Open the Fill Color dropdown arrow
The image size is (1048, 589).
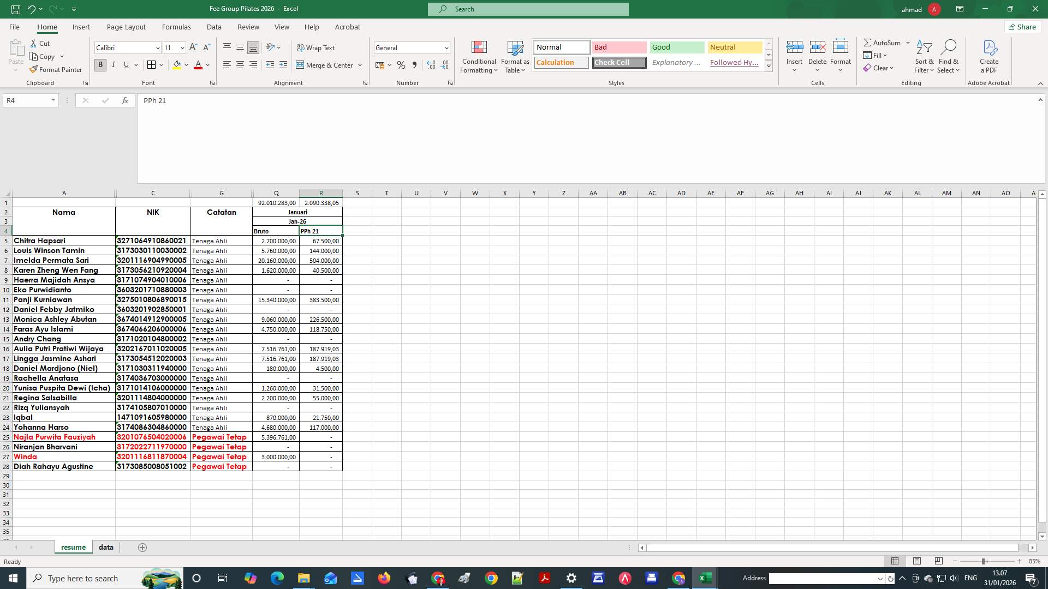(x=186, y=65)
